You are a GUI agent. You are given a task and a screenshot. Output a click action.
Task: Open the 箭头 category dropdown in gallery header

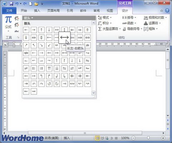(x=29, y=18)
